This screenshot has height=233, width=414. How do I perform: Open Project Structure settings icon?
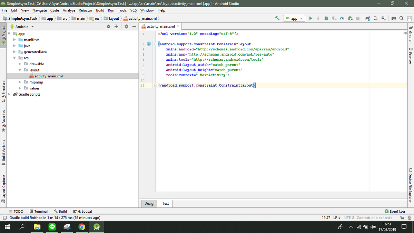[x=394, y=19]
